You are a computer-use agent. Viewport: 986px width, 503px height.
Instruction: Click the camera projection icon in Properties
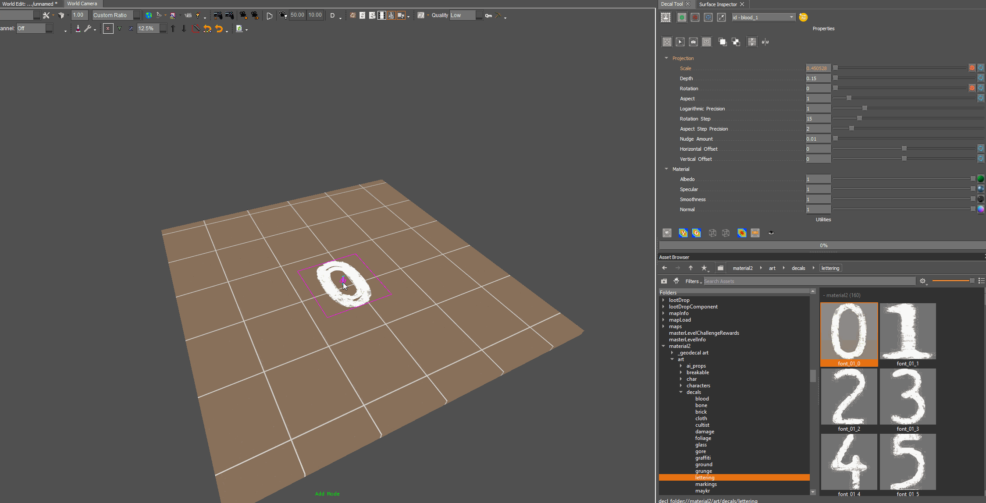tap(693, 42)
